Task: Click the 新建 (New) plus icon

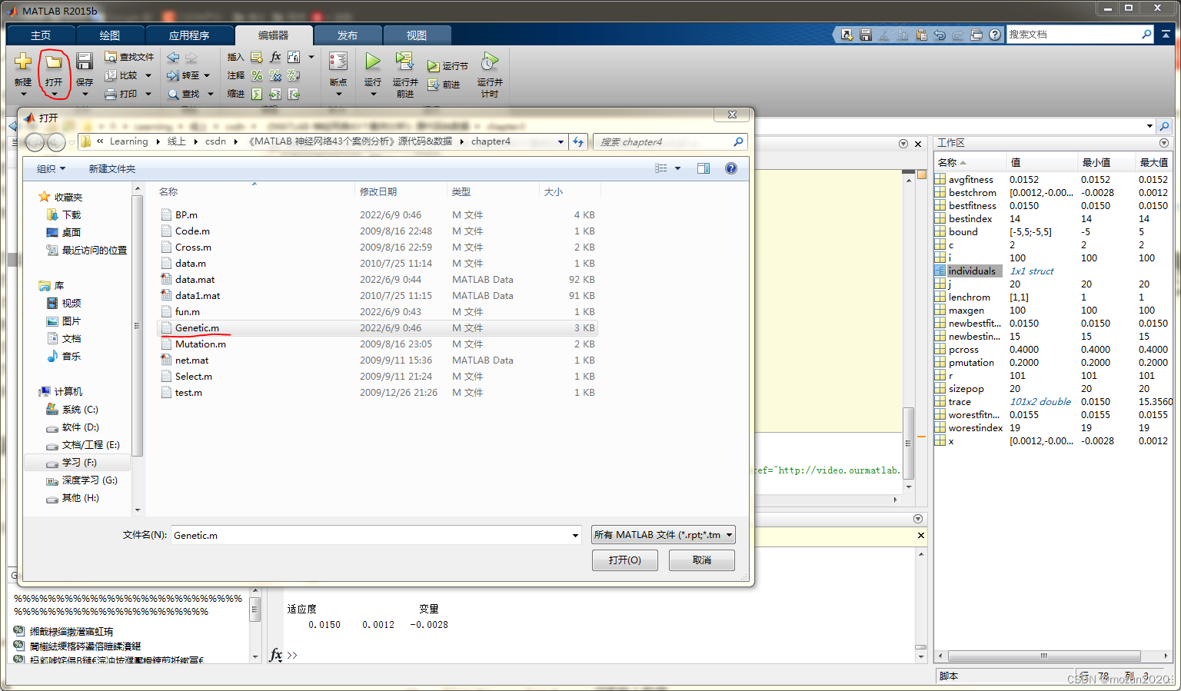Action: 23,61
